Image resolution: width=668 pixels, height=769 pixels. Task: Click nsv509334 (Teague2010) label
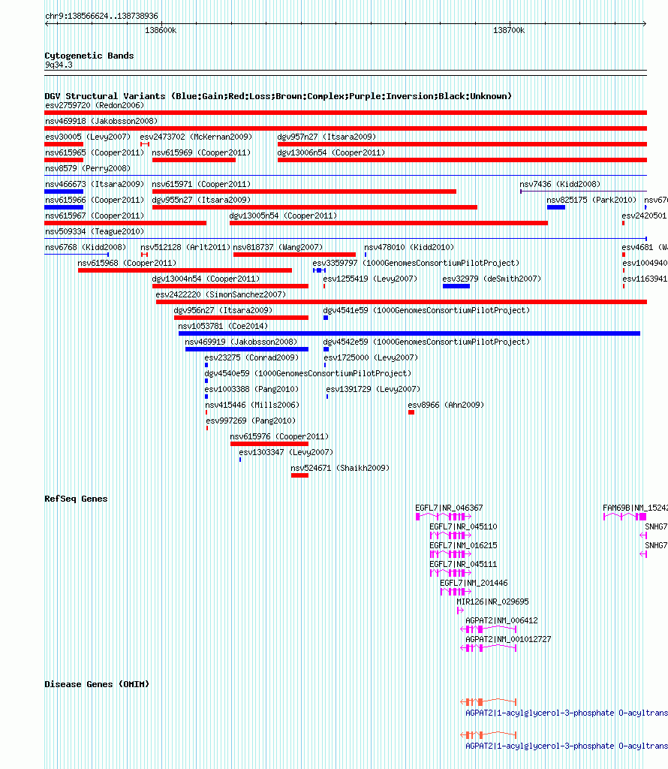(x=95, y=231)
